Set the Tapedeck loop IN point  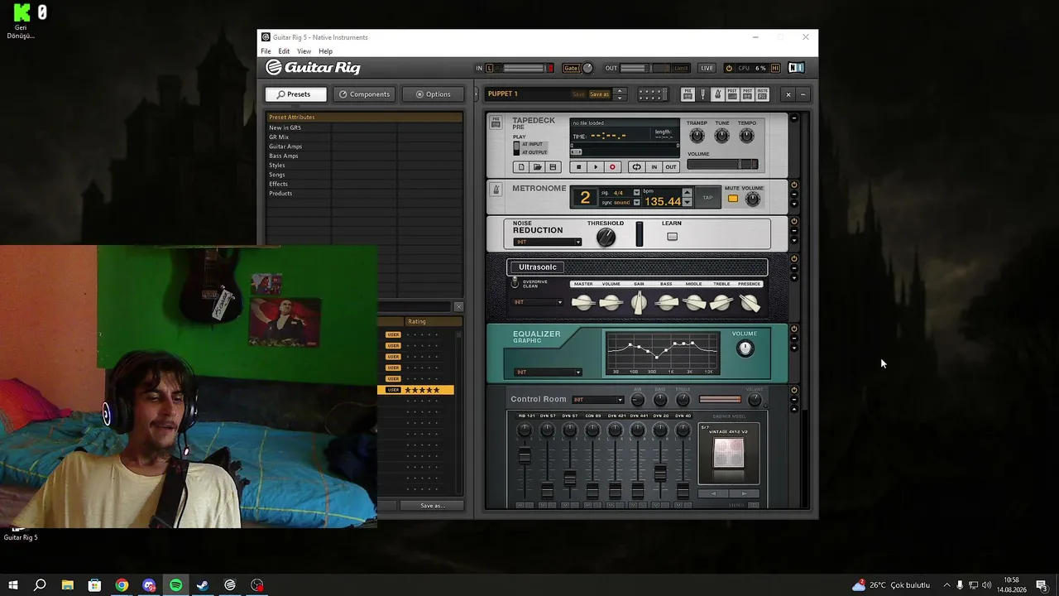tap(654, 167)
